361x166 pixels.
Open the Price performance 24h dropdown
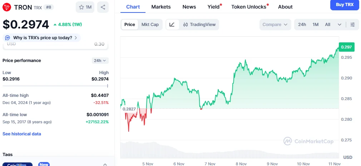(100, 61)
